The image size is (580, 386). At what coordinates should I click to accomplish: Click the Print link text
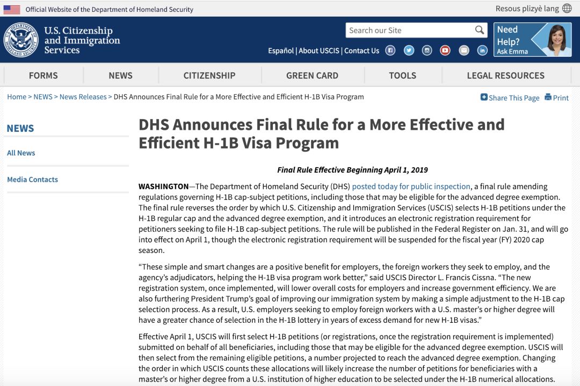click(x=561, y=98)
